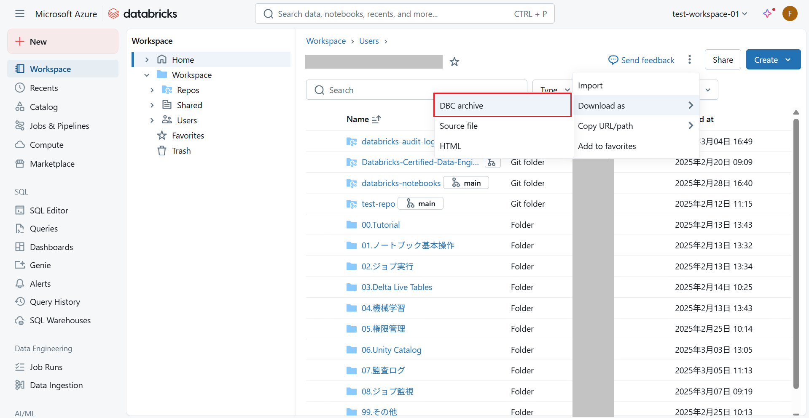This screenshot has height=418, width=809.
Task: Click the Marketplace icon
Action: coord(20,164)
